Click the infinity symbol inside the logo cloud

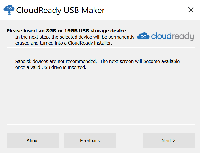click(x=143, y=37)
